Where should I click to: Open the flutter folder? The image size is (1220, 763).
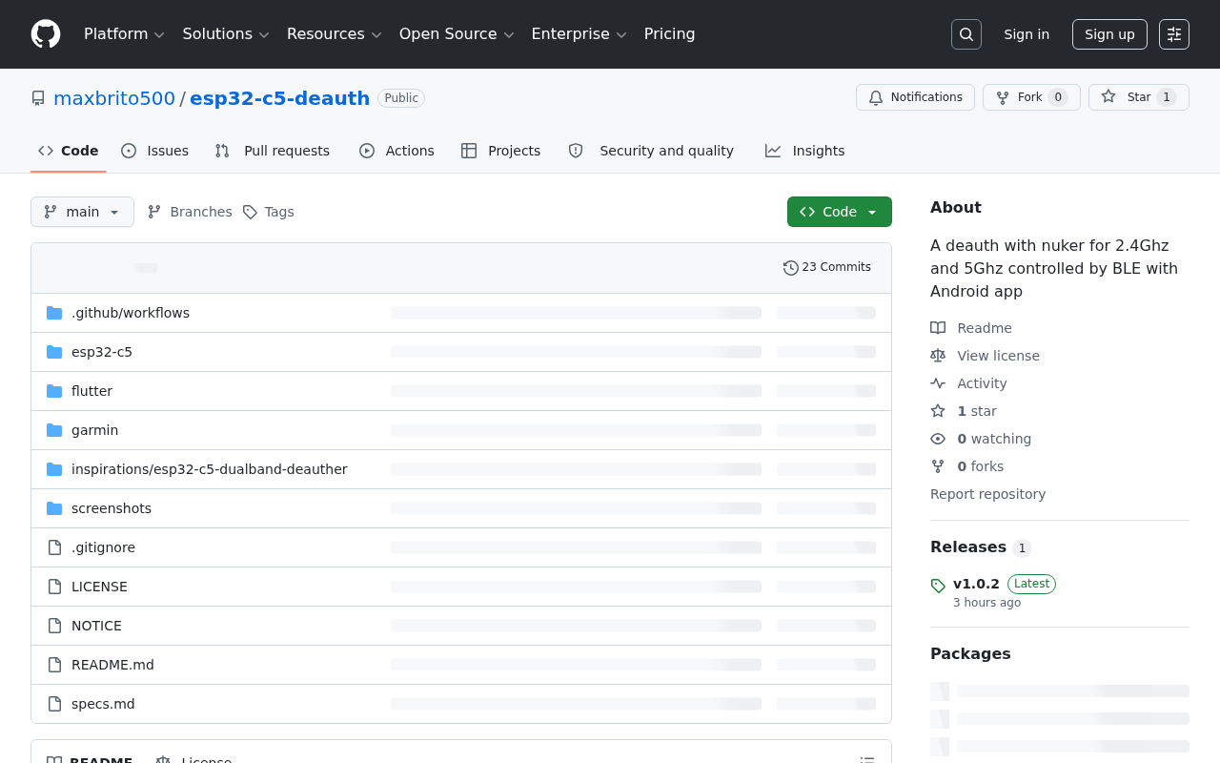click(x=91, y=391)
